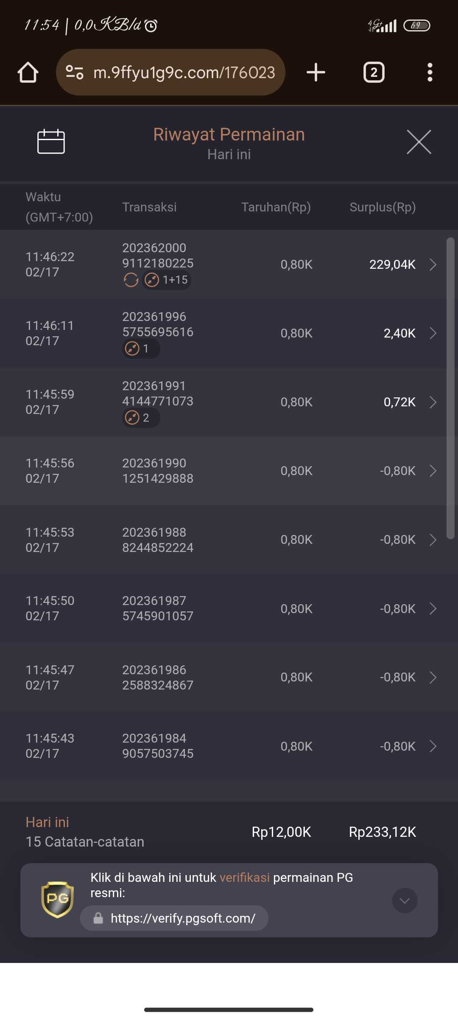The width and height of the screenshot is (458, 1019).
Task: Tap the badge labeled 2 on the 11:45:59 row
Action: pos(141,418)
